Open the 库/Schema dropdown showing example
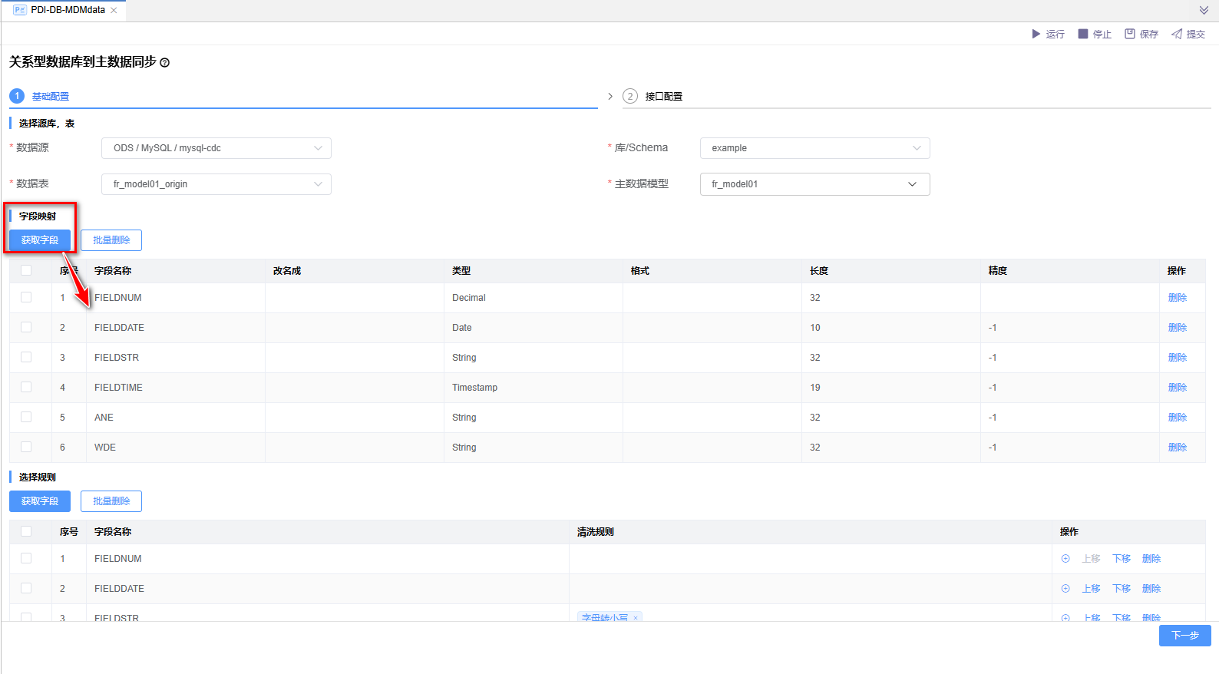The height and width of the screenshot is (674, 1219). pos(815,148)
